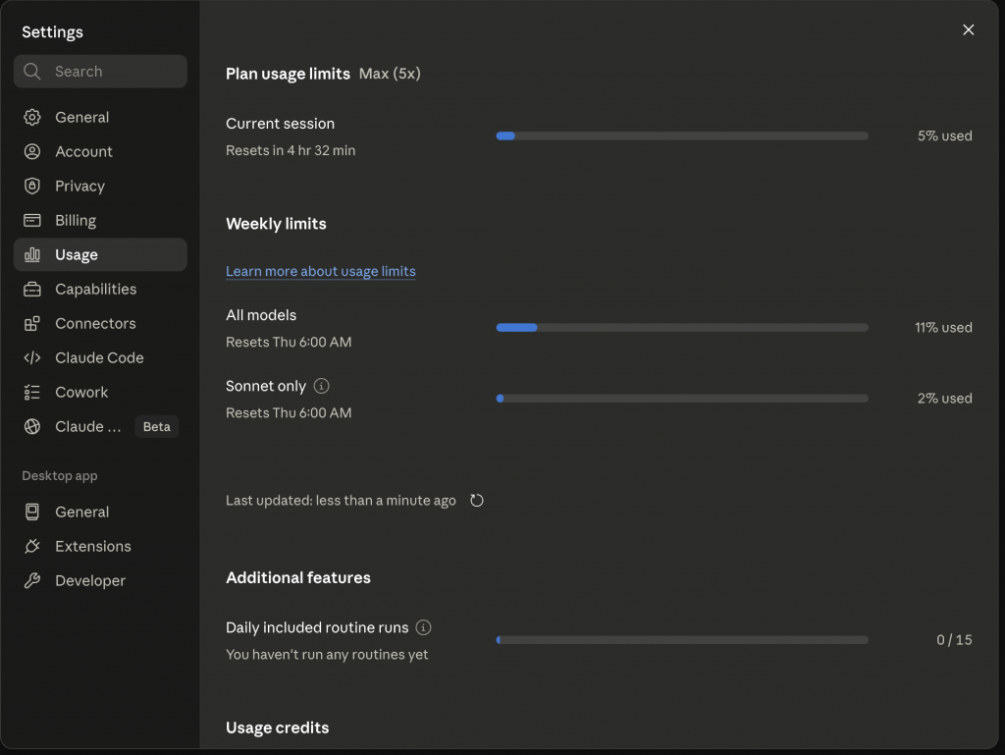Screen dimensions: 1005x755
Task: Click the Privacy shield icon
Action: pyautogui.click(x=32, y=186)
